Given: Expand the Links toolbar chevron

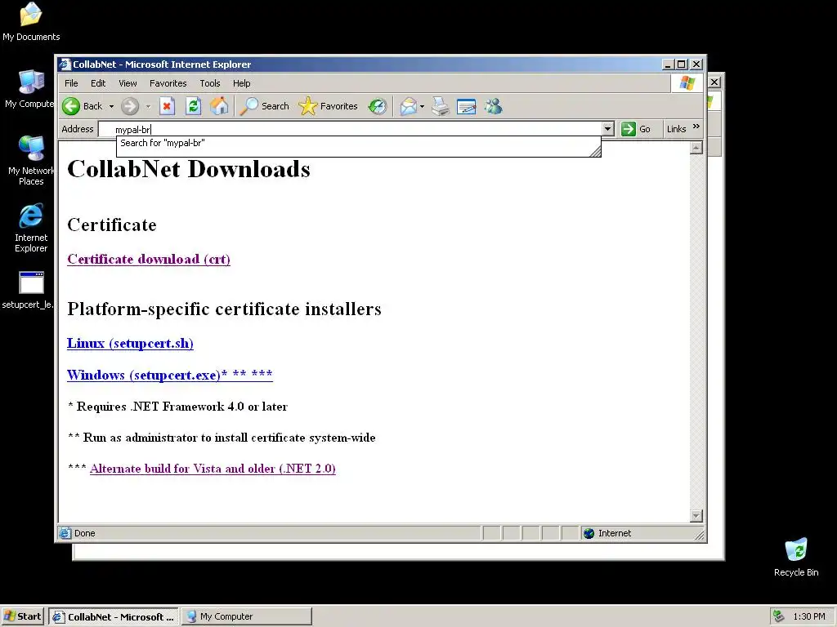Looking at the screenshot, I should [696, 127].
